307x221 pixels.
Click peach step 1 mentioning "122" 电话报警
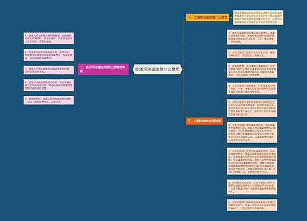pyautogui.click(x=252, y=37)
